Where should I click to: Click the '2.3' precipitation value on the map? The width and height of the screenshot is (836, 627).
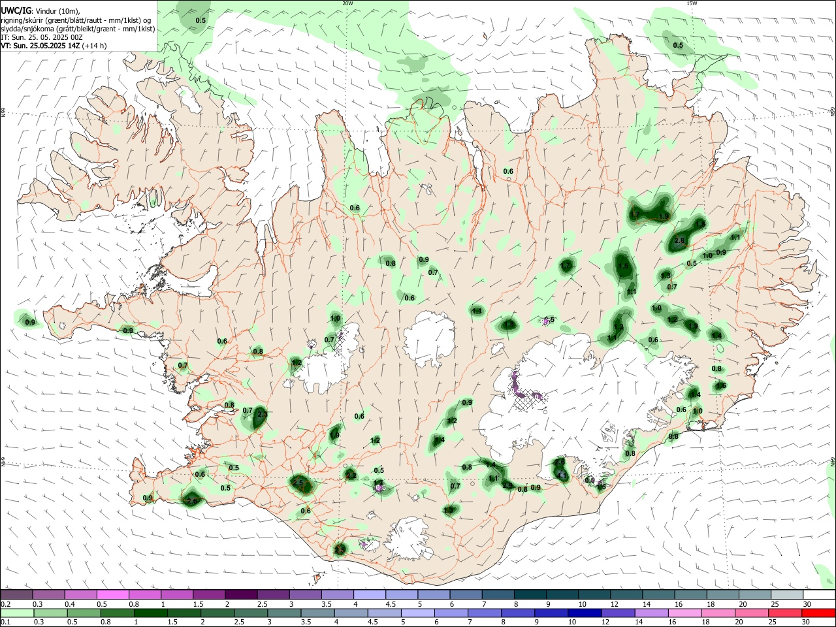(x=263, y=414)
